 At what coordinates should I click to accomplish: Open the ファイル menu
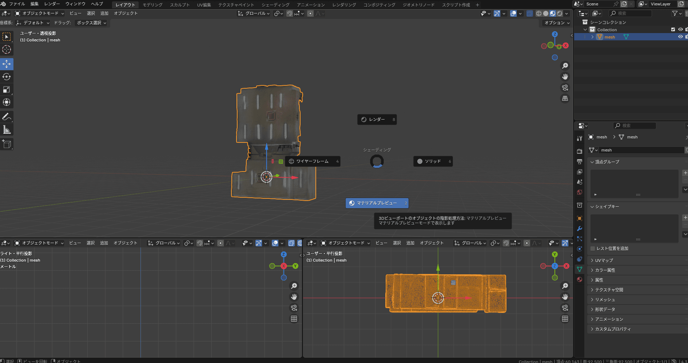tap(17, 4)
